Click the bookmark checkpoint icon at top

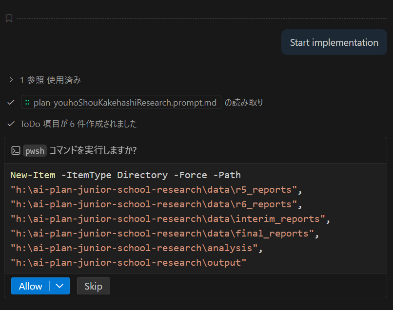[9, 18]
